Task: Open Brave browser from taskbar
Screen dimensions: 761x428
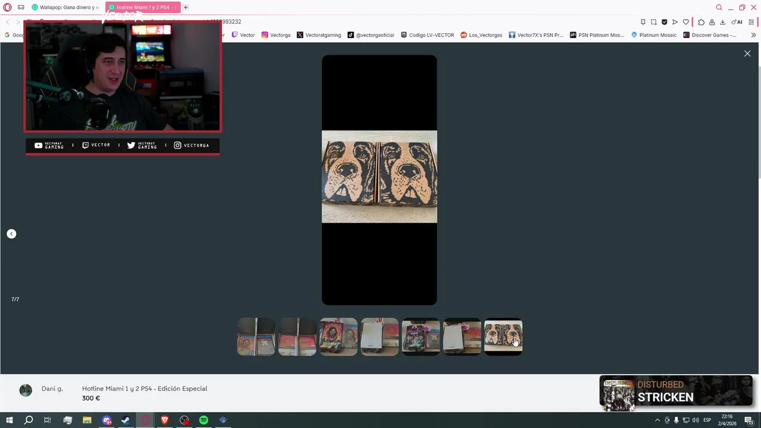Action: point(165,420)
